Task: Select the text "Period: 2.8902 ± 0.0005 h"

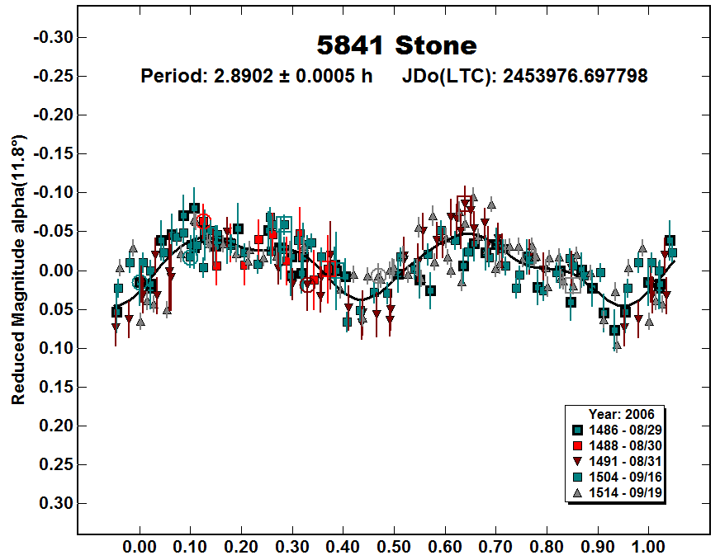Action: click(256, 76)
